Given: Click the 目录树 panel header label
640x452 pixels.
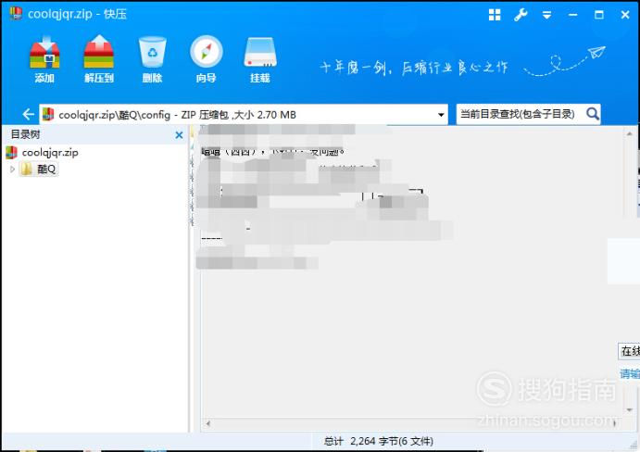Looking at the screenshot, I should click(25, 134).
